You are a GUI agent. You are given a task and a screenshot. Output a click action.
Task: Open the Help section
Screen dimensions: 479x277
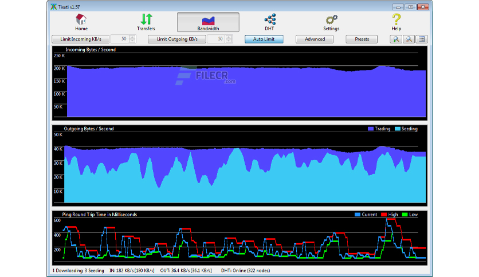pyautogui.click(x=396, y=22)
